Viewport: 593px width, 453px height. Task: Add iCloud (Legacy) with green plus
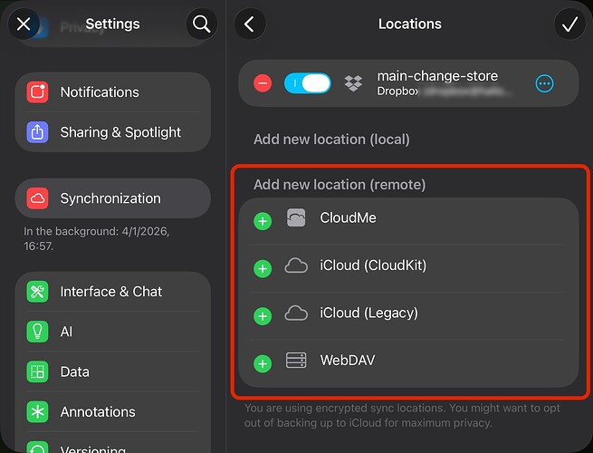263,316
